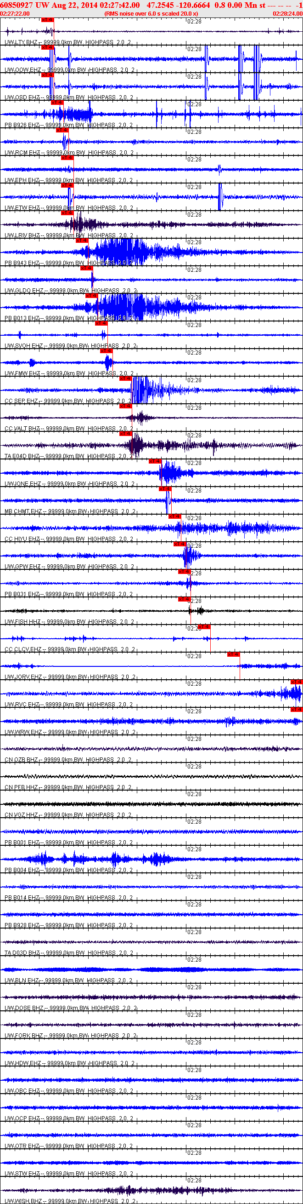Select the red pick flag on UW.GLDO trace

click(x=86, y=268)
